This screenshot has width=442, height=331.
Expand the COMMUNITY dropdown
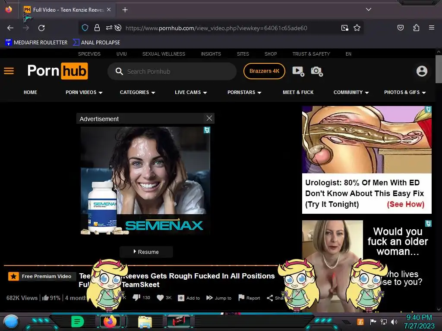[x=351, y=92]
